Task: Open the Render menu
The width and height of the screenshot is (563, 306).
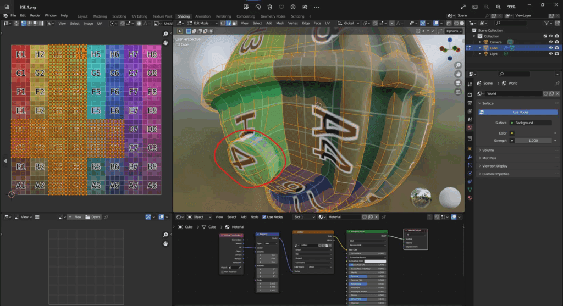Action: point(35,16)
